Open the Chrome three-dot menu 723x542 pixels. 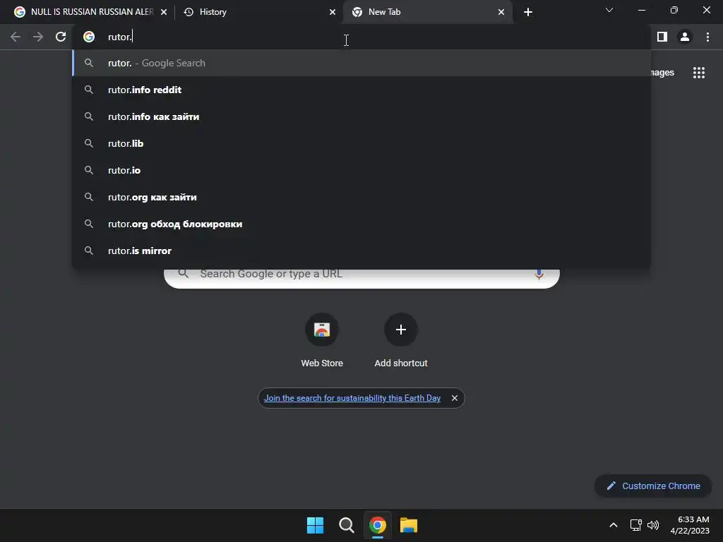click(x=707, y=37)
